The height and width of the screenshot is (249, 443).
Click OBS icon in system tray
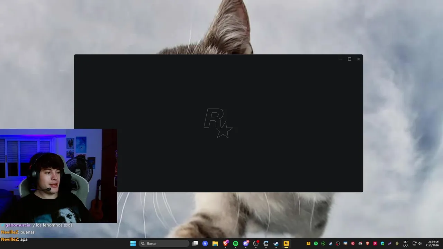pos(338,243)
